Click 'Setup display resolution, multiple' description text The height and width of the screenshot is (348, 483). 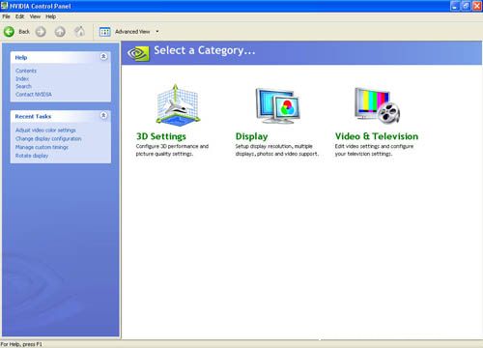click(273, 146)
